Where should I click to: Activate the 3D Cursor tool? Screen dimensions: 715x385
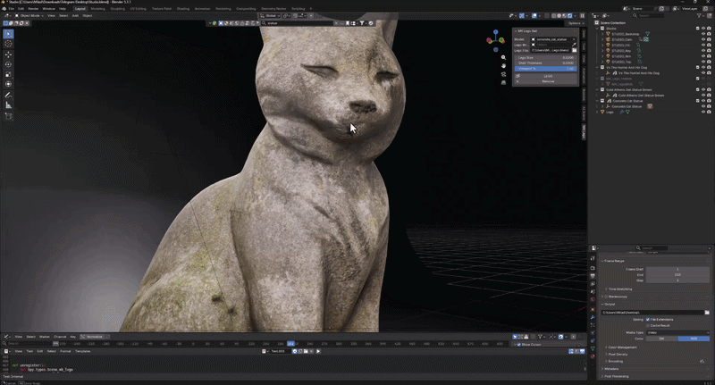tap(8, 44)
